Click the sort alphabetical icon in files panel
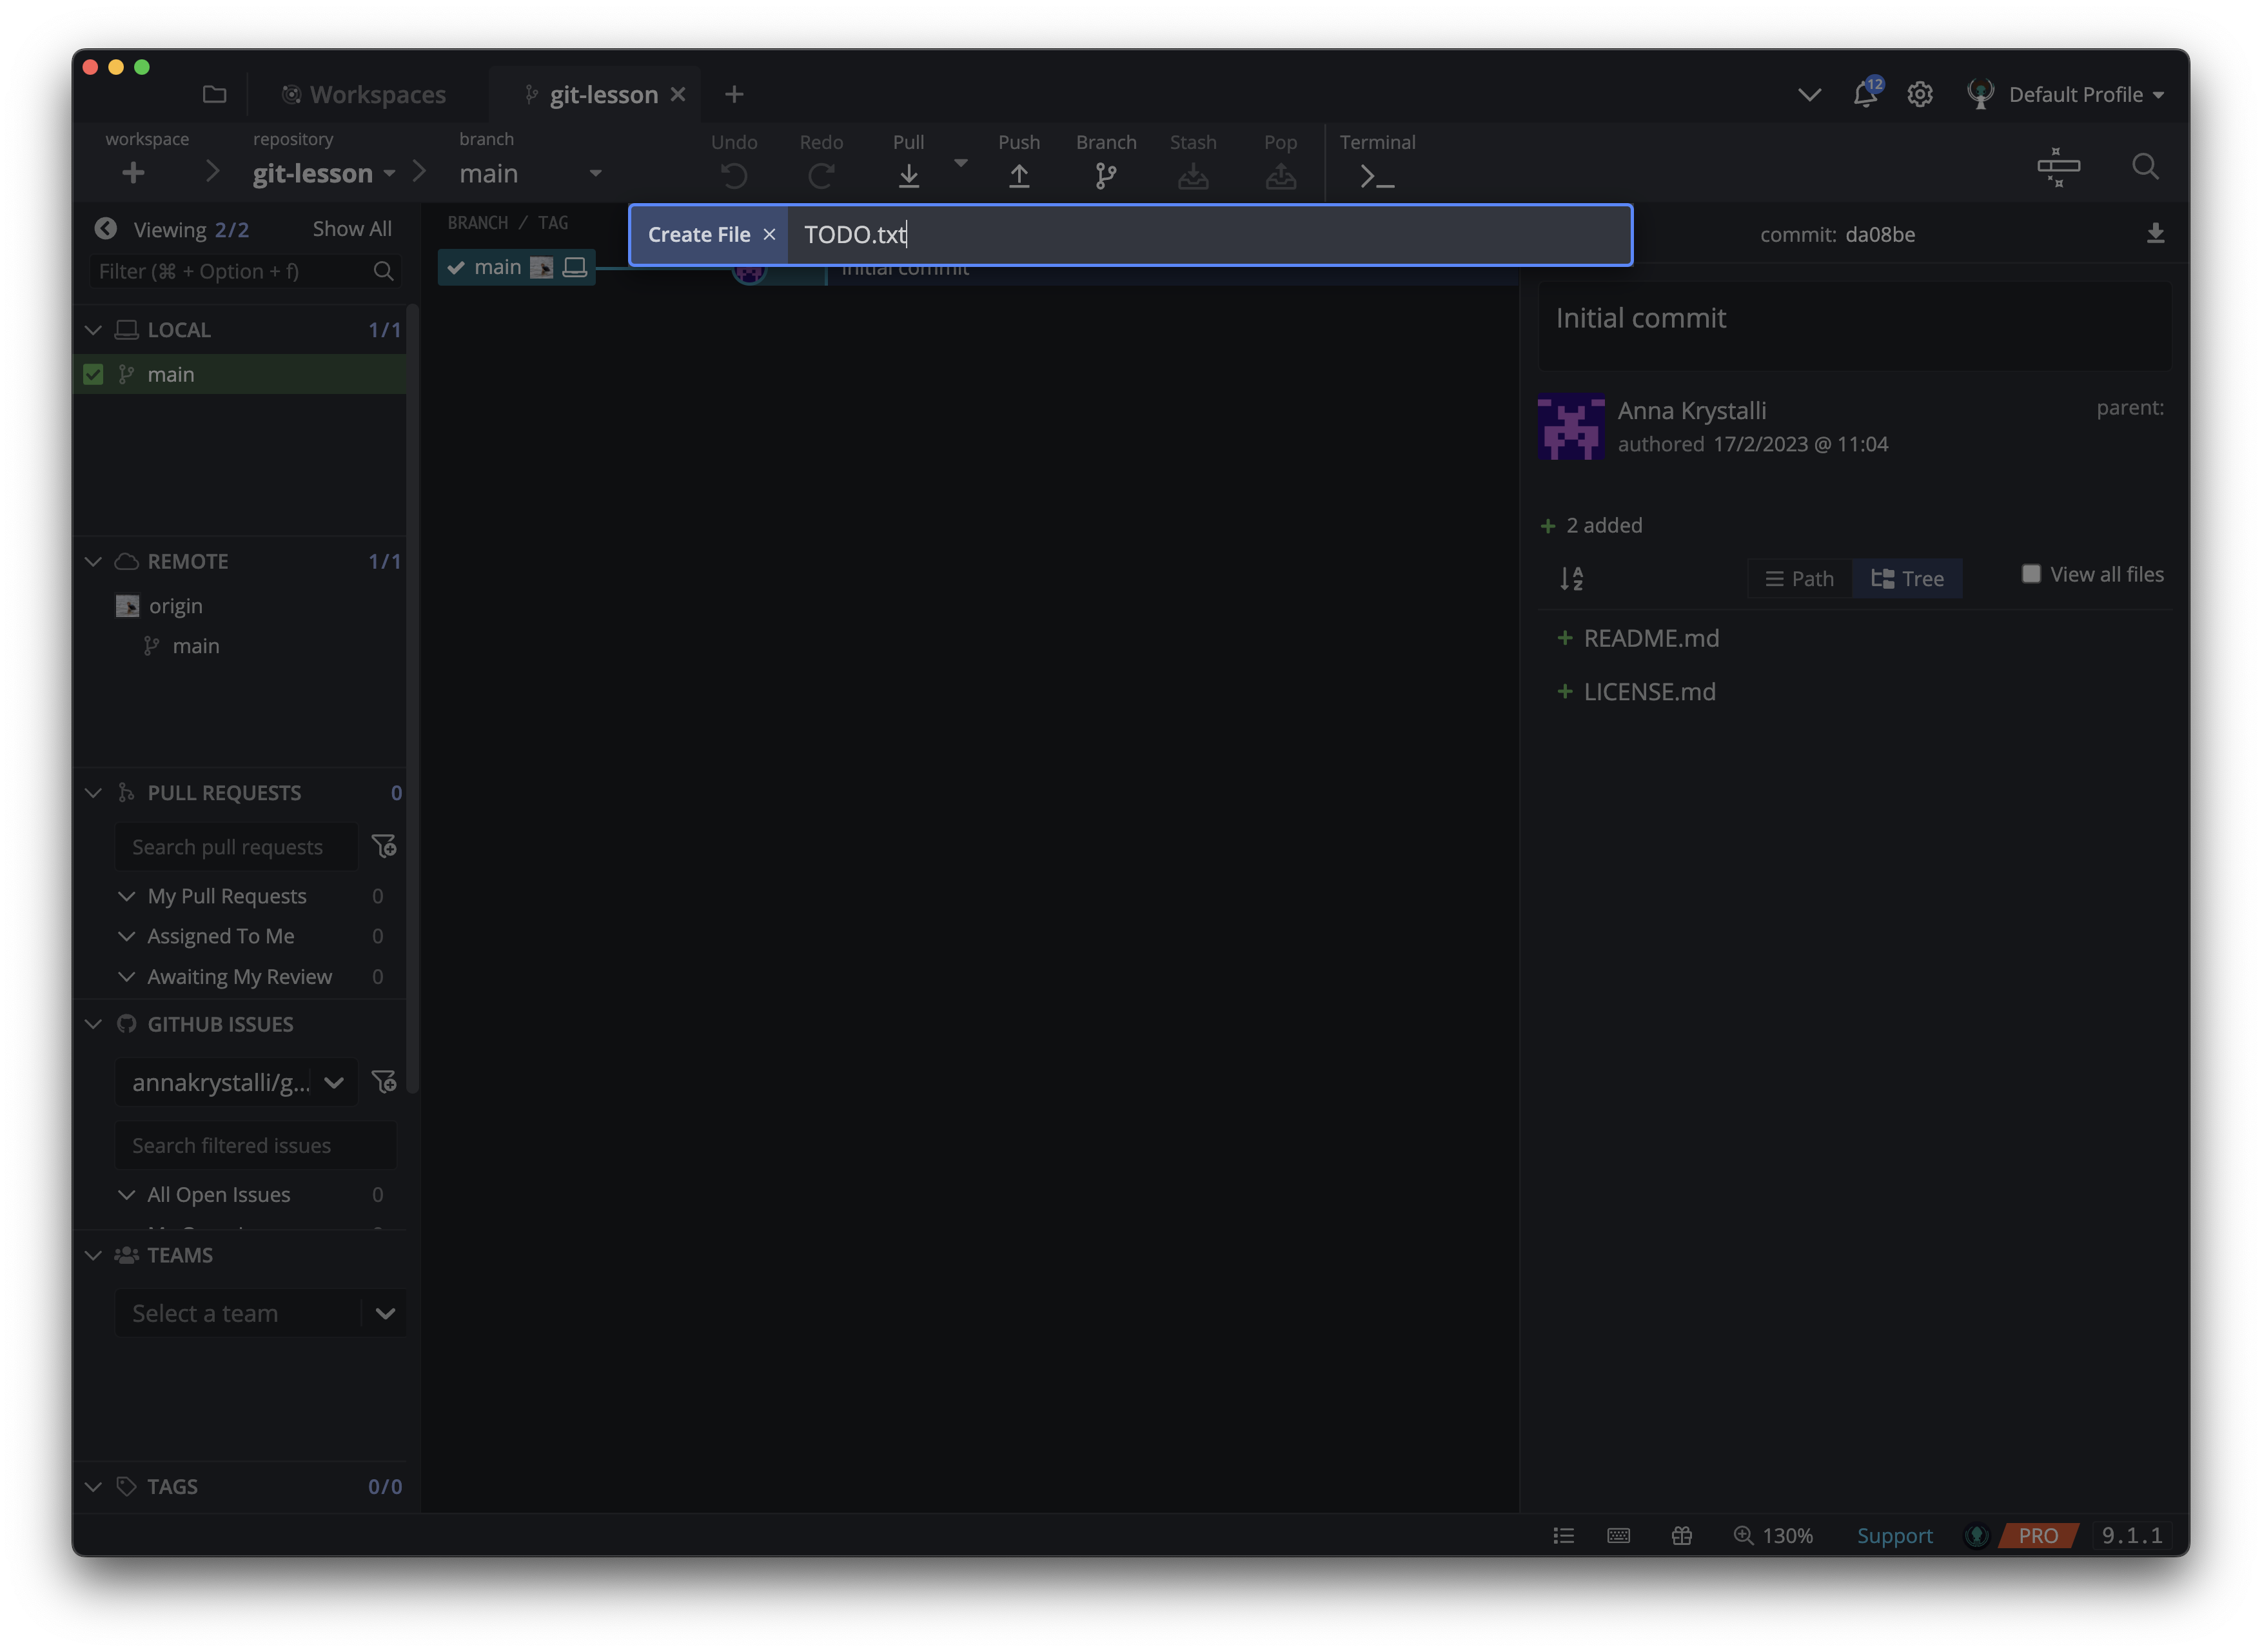Viewport: 2262px width, 1652px height. tap(1571, 578)
